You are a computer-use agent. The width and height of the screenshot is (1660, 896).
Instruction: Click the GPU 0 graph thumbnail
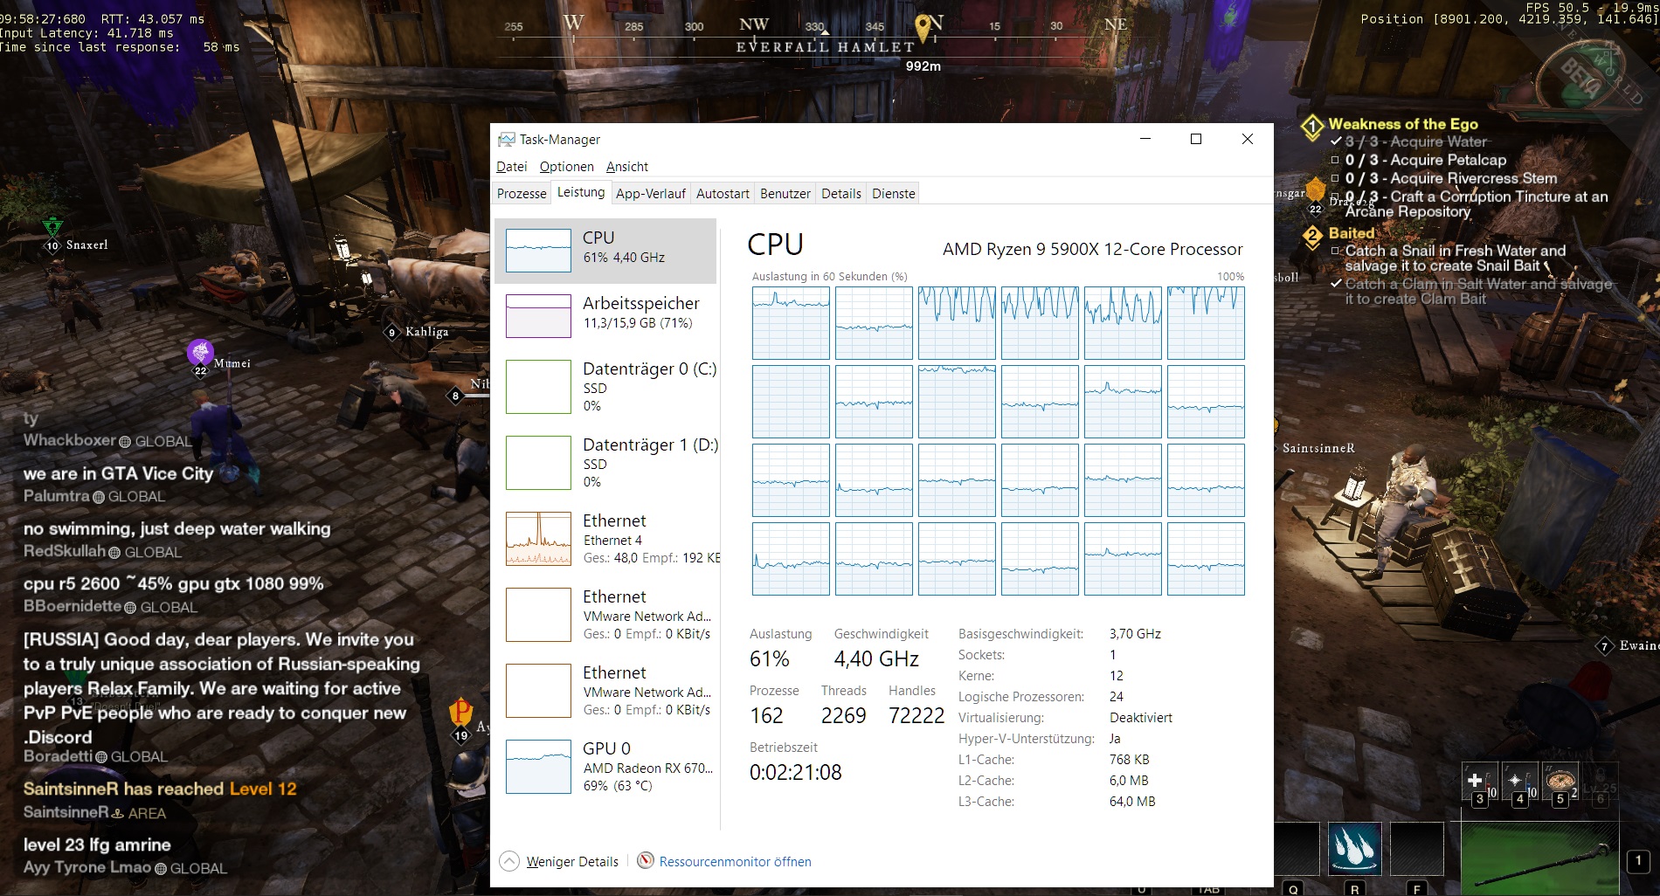(538, 767)
